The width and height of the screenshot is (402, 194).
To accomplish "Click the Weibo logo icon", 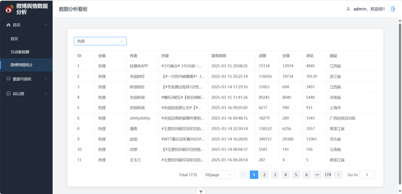I will [9, 9].
